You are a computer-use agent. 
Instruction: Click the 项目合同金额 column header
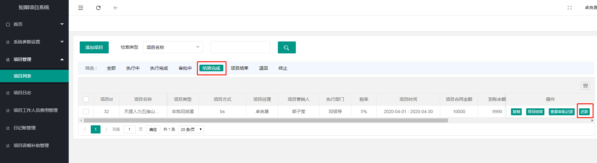(459, 99)
